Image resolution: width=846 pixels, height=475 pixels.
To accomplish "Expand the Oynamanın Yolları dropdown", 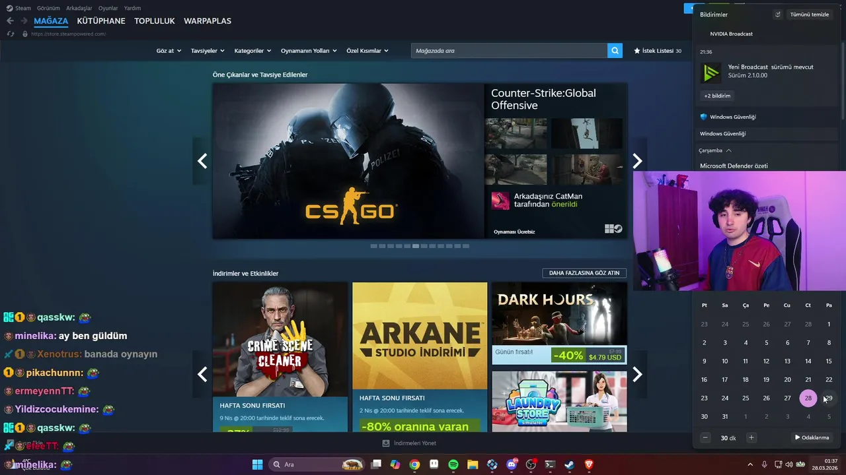I will pyautogui.click(x=309, y=51).
